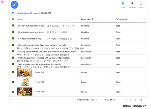Open the Show rows dropdown
151x109 pixels.
94,100
